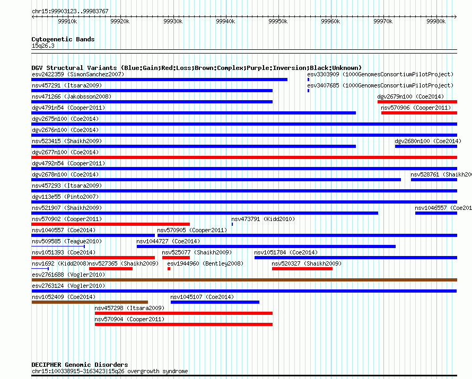472x379 pixels.
Task: Select nsv509585 (Teague2010) label
Action: [67, 241]
